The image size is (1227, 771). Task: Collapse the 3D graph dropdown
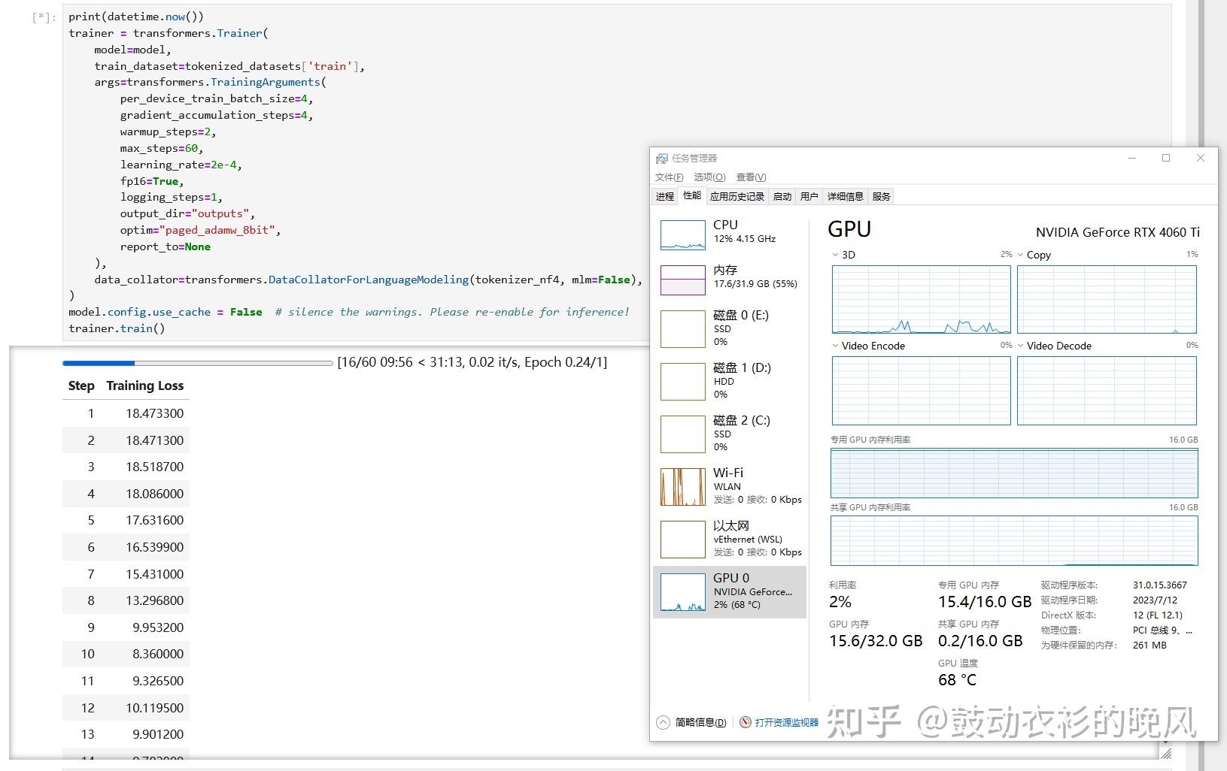pyautogui.click(x=836, y=255)
